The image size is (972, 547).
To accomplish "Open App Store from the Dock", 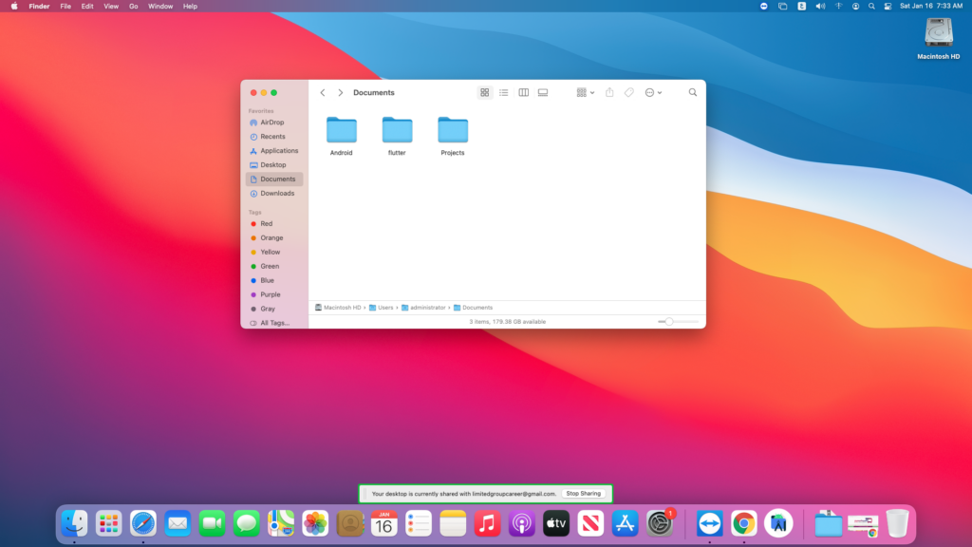I will (x=625, y=524).
